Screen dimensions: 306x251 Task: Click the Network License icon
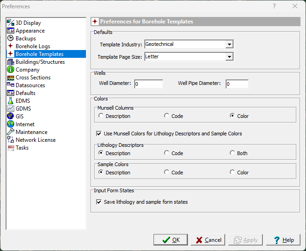[11, 140]
